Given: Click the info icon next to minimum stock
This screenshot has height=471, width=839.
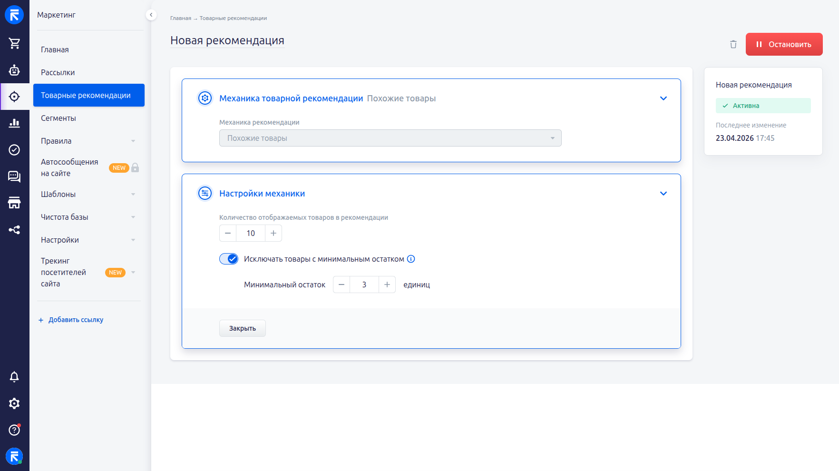Looking at the screenshot, I should [x=411, y=259].
